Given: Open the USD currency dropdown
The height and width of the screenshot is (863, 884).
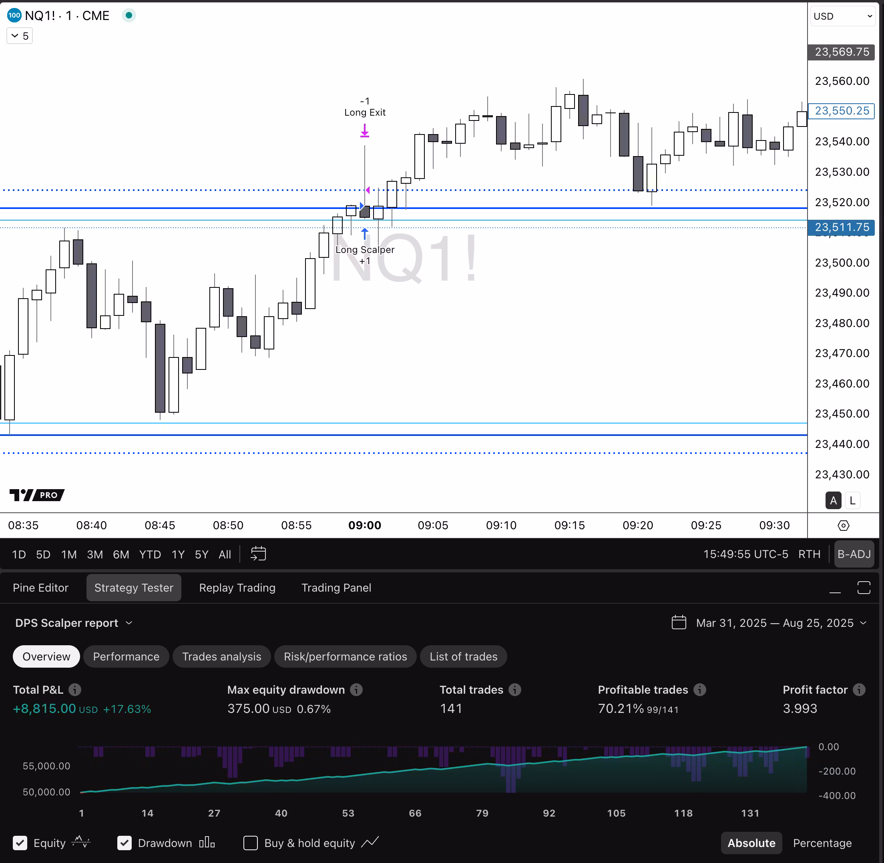Looking at the screenshot, I should [842, 16].
